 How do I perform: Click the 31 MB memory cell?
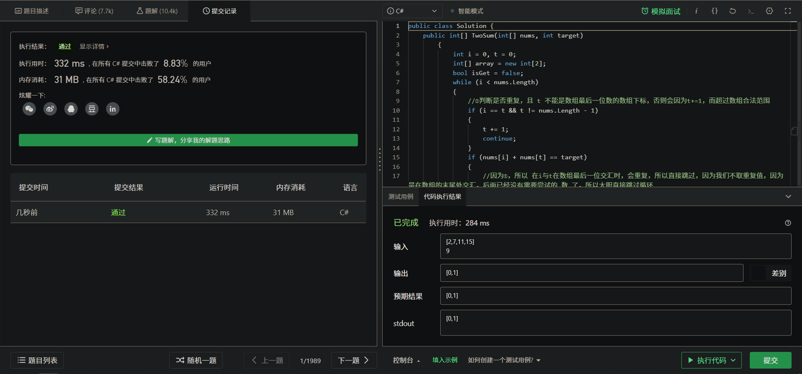[283, 213]
